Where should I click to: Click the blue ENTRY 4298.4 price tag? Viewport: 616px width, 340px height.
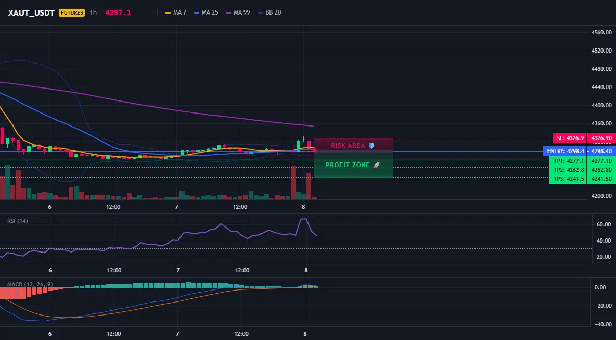[579, 151]
